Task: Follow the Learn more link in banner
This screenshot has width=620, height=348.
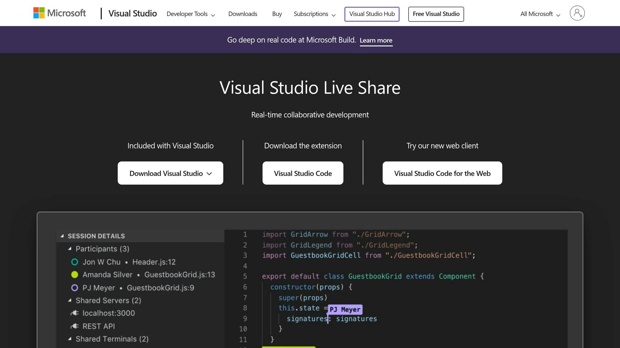Action: click(376, 40)
